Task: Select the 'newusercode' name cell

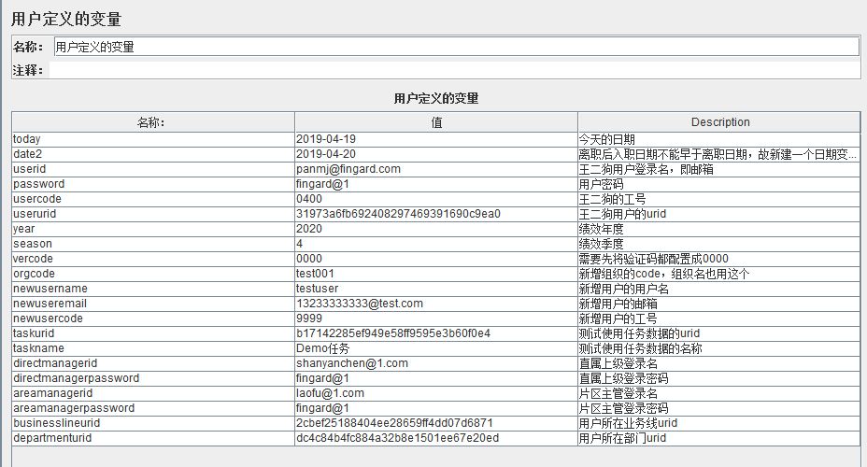Action: coord(153,318)
